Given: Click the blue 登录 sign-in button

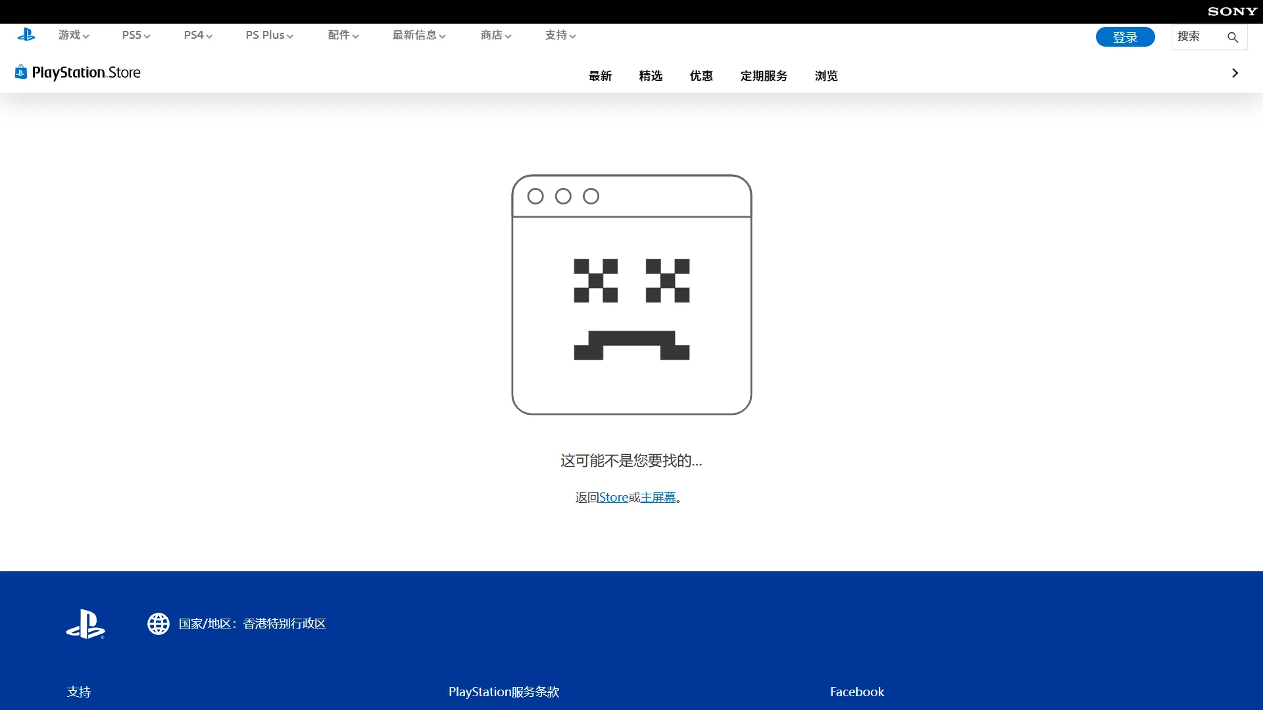Looking at the screenshot, I should pos(1125,37).
